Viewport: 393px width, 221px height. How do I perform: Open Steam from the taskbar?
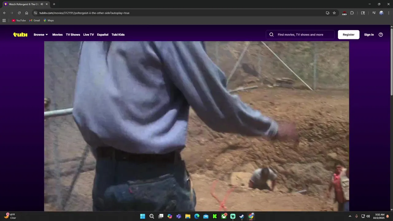[x=242, y=216]
